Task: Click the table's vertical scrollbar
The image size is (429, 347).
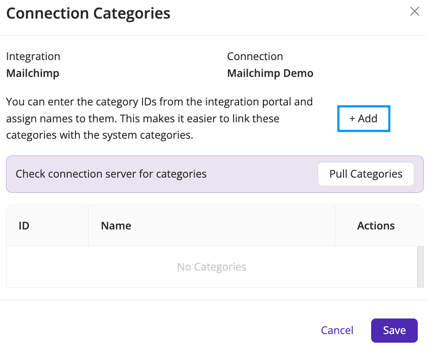Action: click(x=420, y=267)
